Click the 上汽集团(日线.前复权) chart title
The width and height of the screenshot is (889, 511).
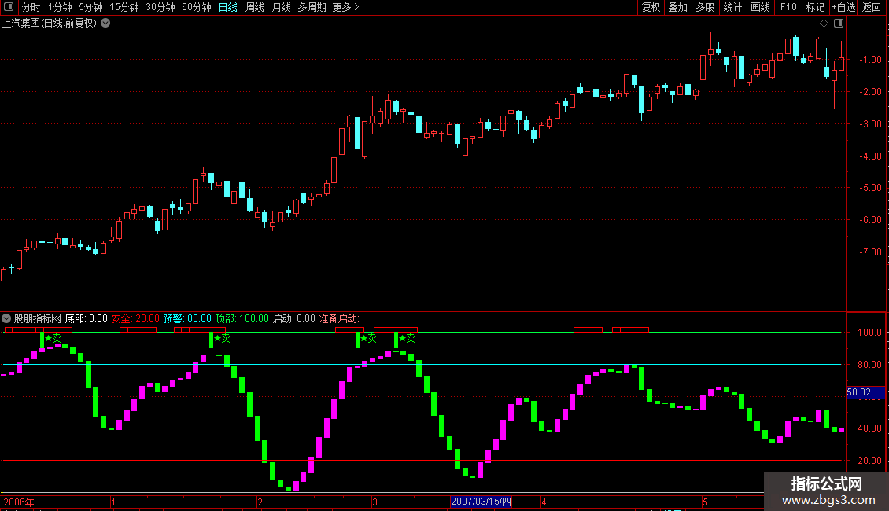point(50,24)
